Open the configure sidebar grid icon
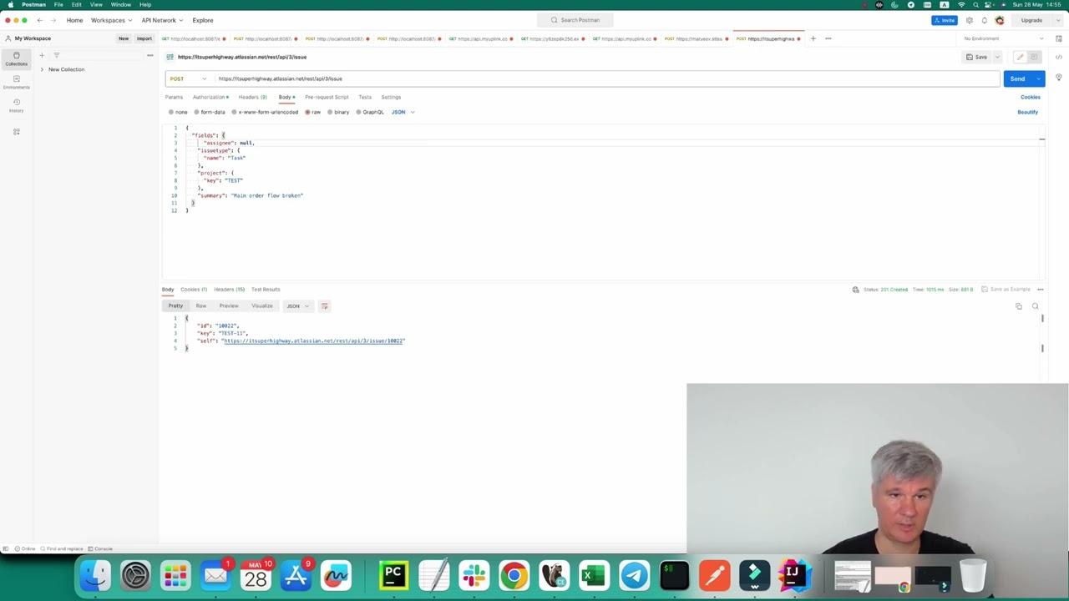 coord(16,131)
